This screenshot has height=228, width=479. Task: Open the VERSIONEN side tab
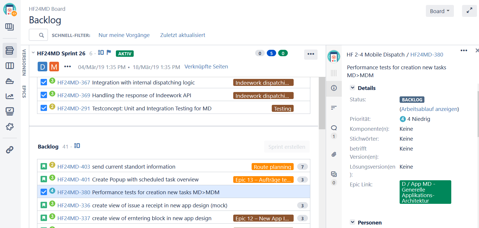tap(24, 63)
